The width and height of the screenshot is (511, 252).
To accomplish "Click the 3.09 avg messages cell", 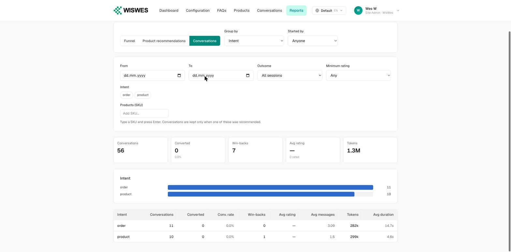I will pyautogui.click(x=331, y=226).
